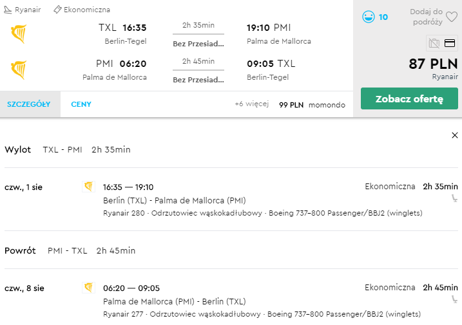Screen dimensions: 462x325
Task: Open the 99 PLN momondo offer
Action: (312, 105)
